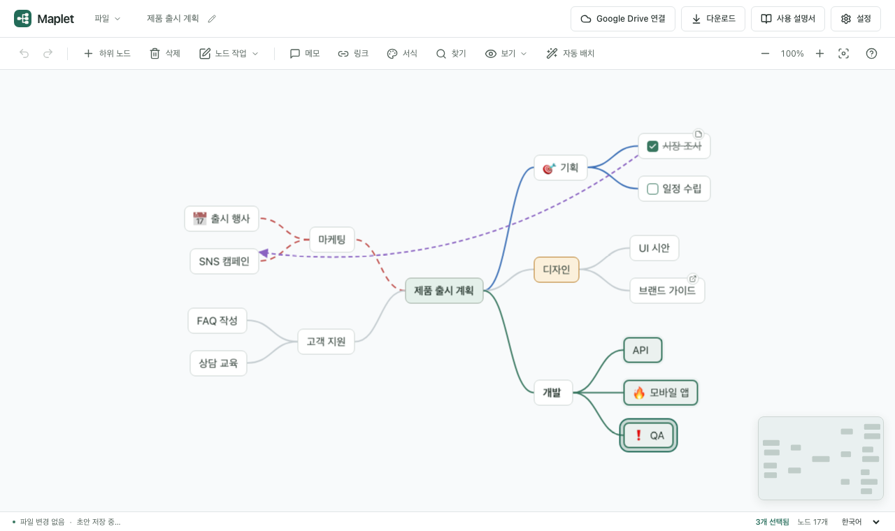
Task: Open 서식 palette formatting
Action: (402, 54)
